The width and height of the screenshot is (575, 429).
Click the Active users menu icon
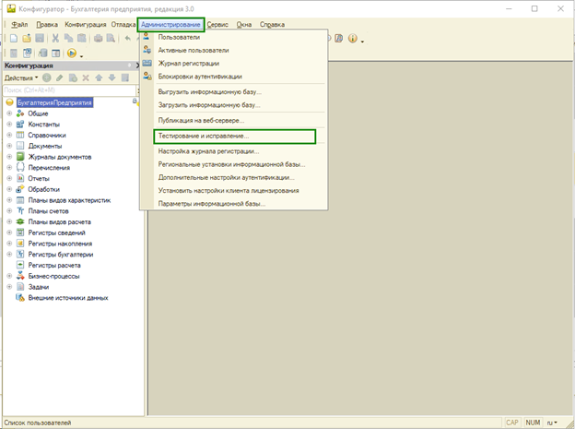click(147, 50)
